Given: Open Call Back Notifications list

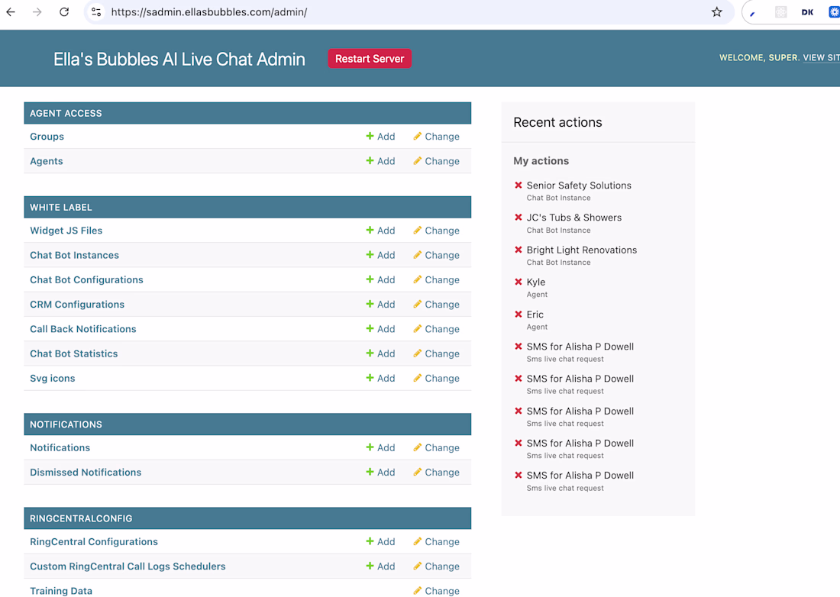Looking at the screenshot, I should click(82, 329).
